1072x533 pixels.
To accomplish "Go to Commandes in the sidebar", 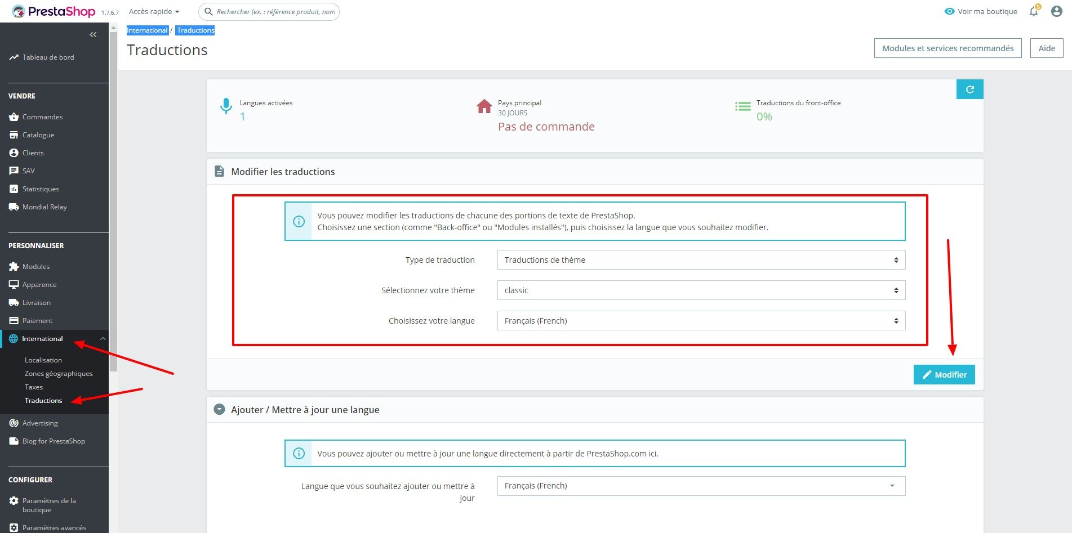I will (x=42, y=117).
